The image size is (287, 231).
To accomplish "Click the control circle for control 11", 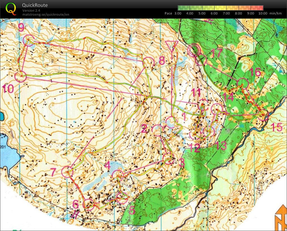I will pos(203,105).
